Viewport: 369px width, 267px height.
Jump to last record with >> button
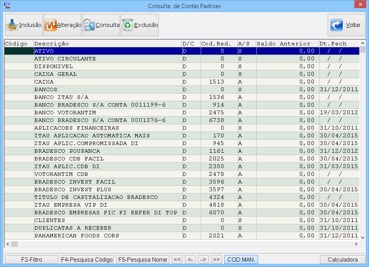216,260
